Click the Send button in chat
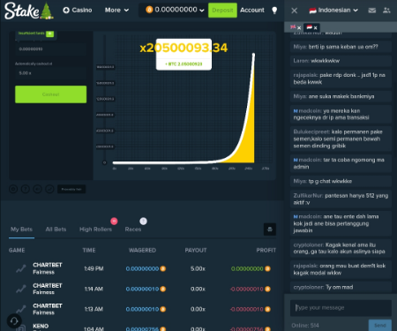 [380, 326]
